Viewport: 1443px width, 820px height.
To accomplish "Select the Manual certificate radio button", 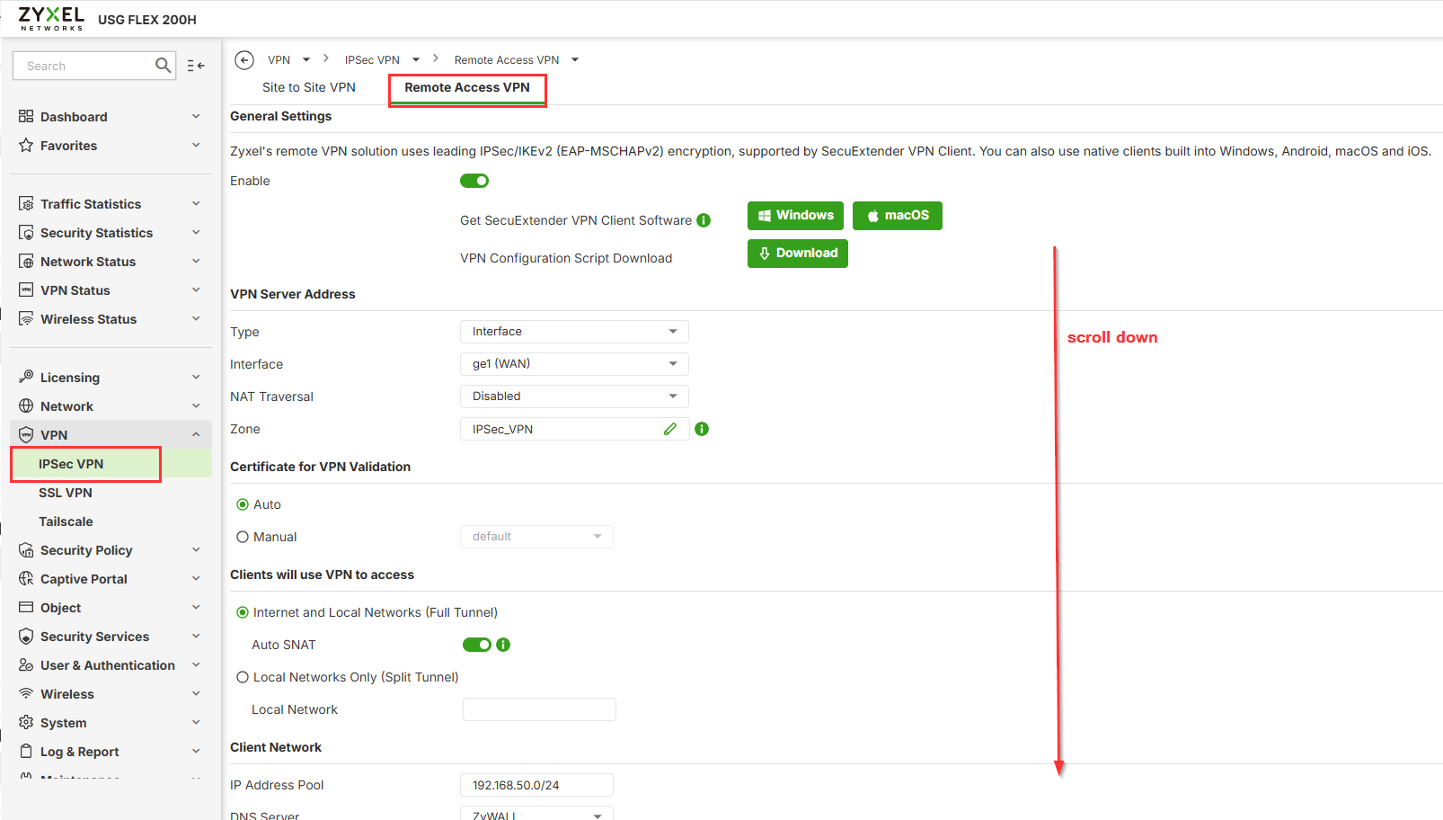I will pyautogui.click(x=243, y=537).
